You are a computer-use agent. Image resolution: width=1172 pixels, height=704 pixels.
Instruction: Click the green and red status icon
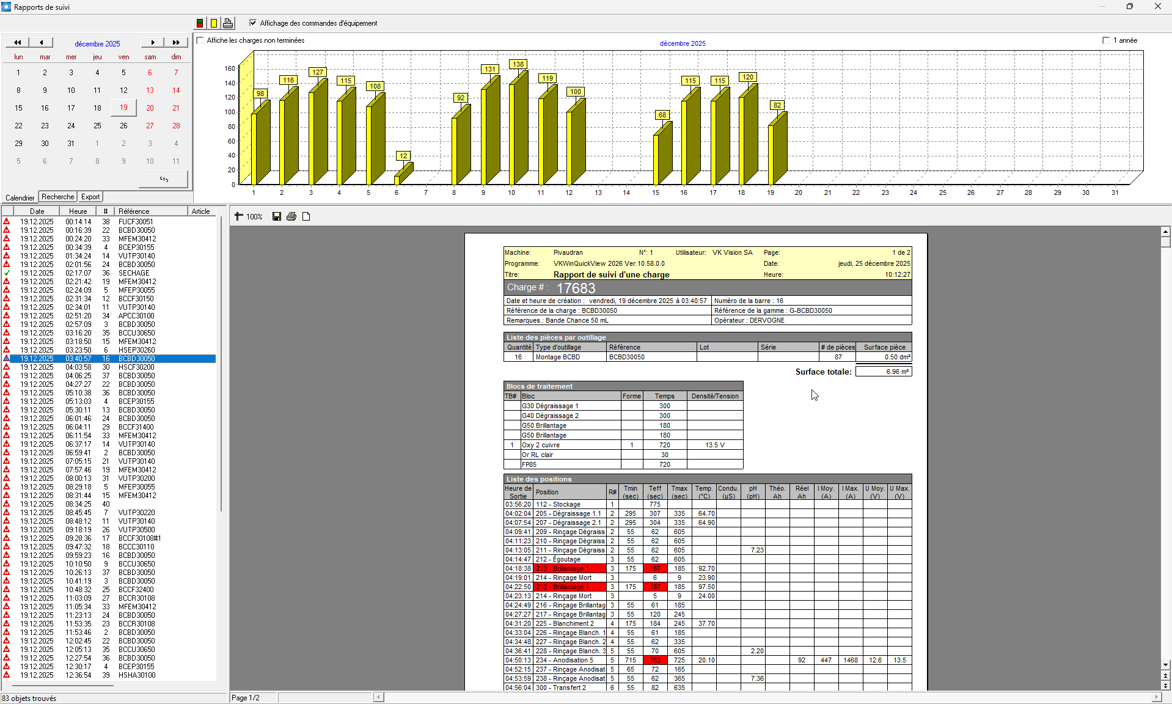(x=200, y=23)
